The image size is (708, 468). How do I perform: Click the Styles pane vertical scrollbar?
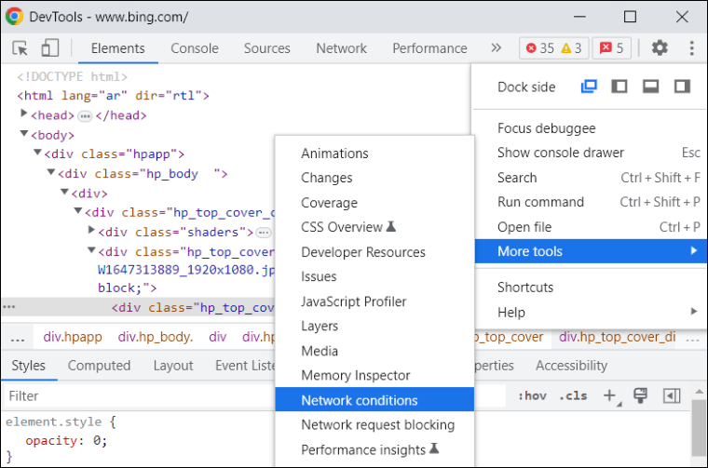(x=699, y=427)
